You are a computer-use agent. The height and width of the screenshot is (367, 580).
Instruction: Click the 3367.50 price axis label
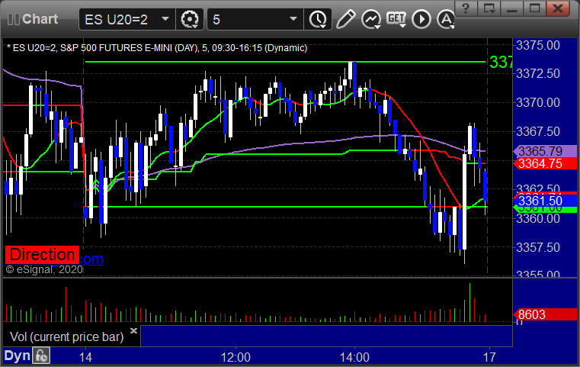point(538,131)
